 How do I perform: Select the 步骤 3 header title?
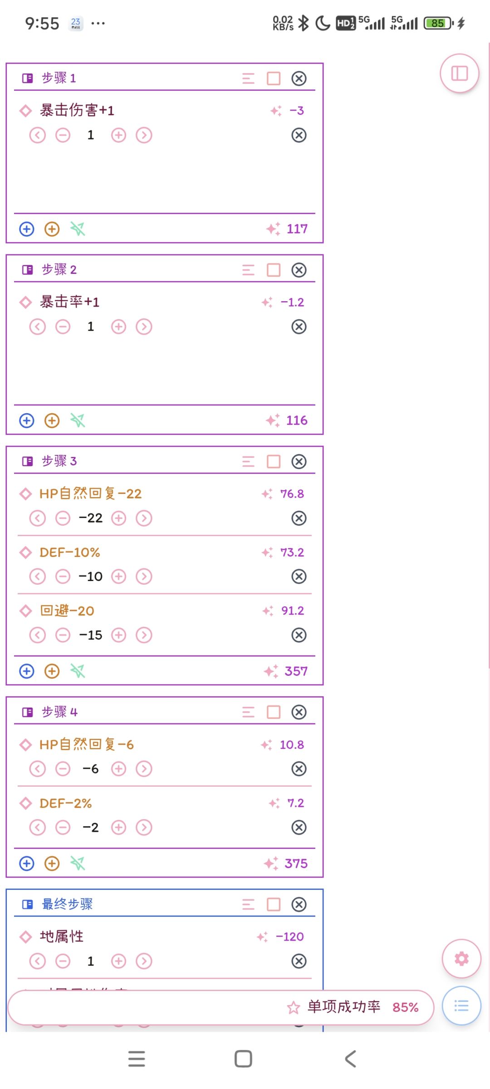click(x=59, y=461)
